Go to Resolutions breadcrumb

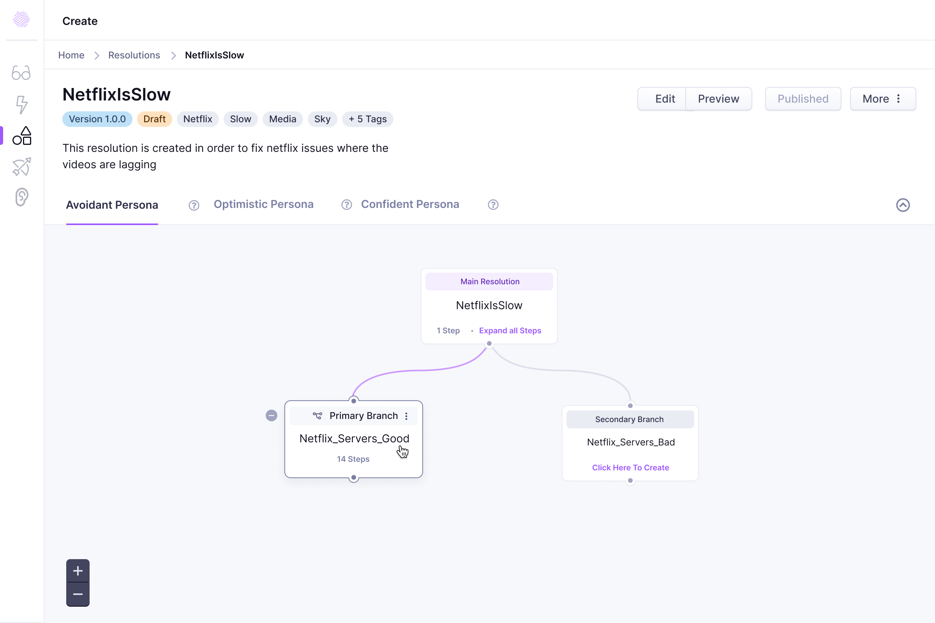click(x=134, y=55)
